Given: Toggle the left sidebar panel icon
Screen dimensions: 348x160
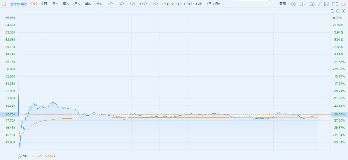Looking at the screenshot, I should pos(4,4).
